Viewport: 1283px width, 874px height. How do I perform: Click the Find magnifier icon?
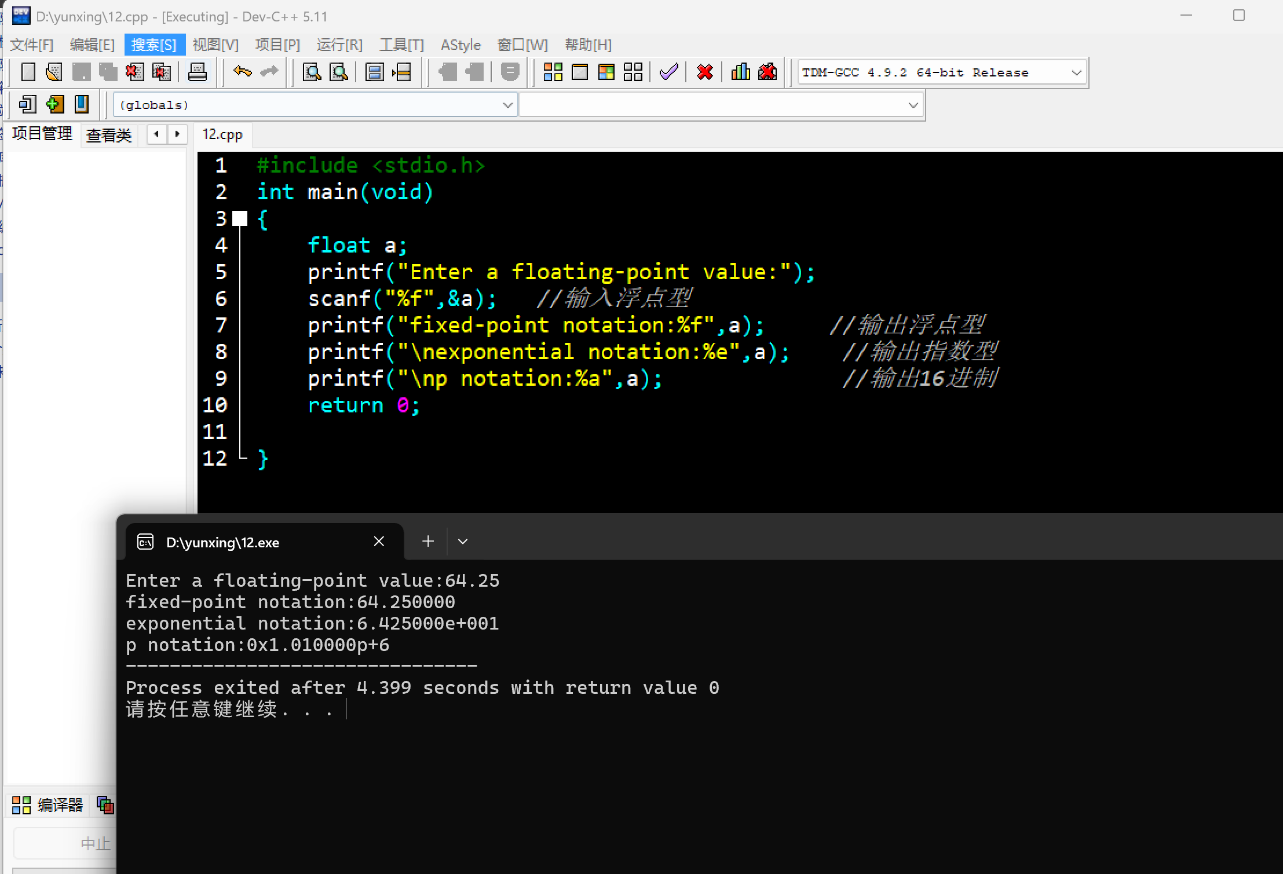(x=312, y=72)
